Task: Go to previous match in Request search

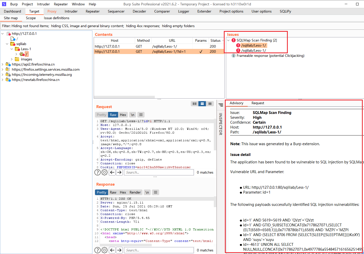Action: coord(112,172)
